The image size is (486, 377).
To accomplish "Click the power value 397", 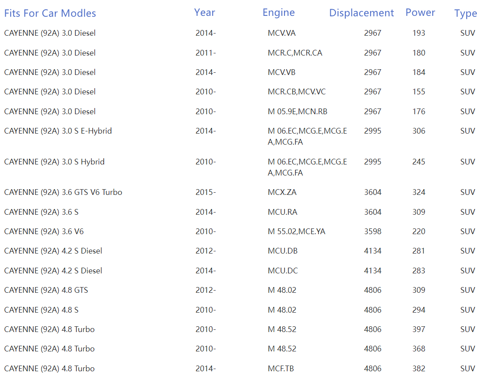I will 419,329.
